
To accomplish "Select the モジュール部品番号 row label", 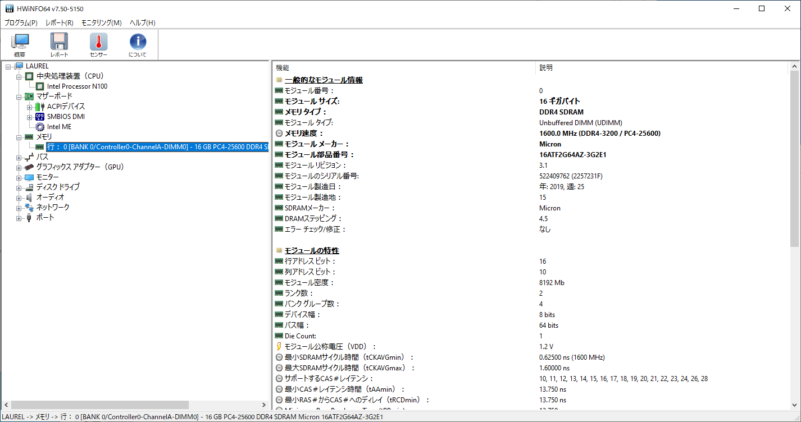I will [320, 155].
